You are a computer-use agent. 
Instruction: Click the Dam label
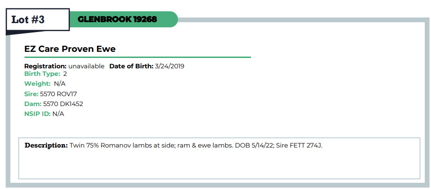(33, 104)
